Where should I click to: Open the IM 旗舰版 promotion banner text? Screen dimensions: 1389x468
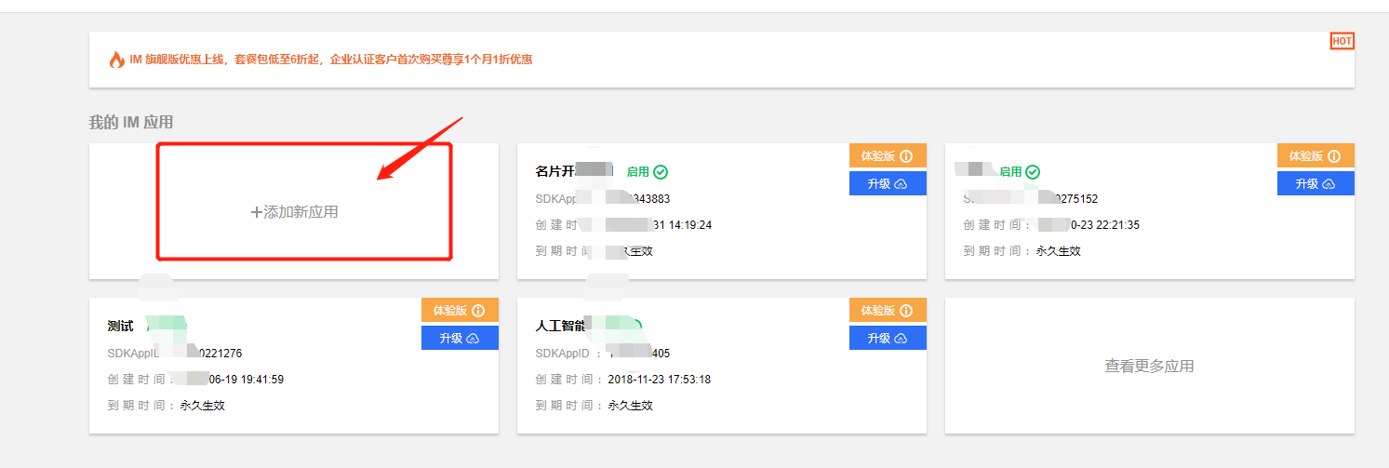click(x=331, y=60)
